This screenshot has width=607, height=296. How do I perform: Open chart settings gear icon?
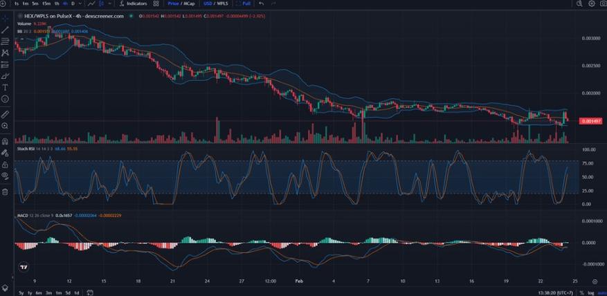(x=592, y=3)
